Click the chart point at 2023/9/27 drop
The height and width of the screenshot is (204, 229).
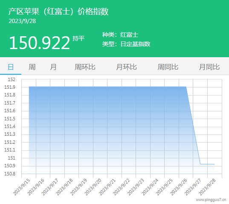(x=200, y=164)
